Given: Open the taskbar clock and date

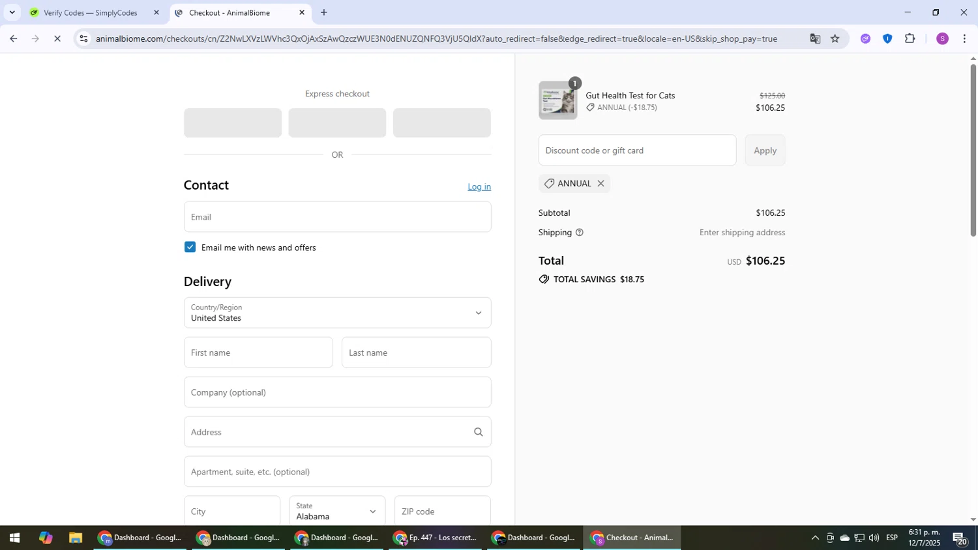Looking at the screenshot, I should click(925, 538).
